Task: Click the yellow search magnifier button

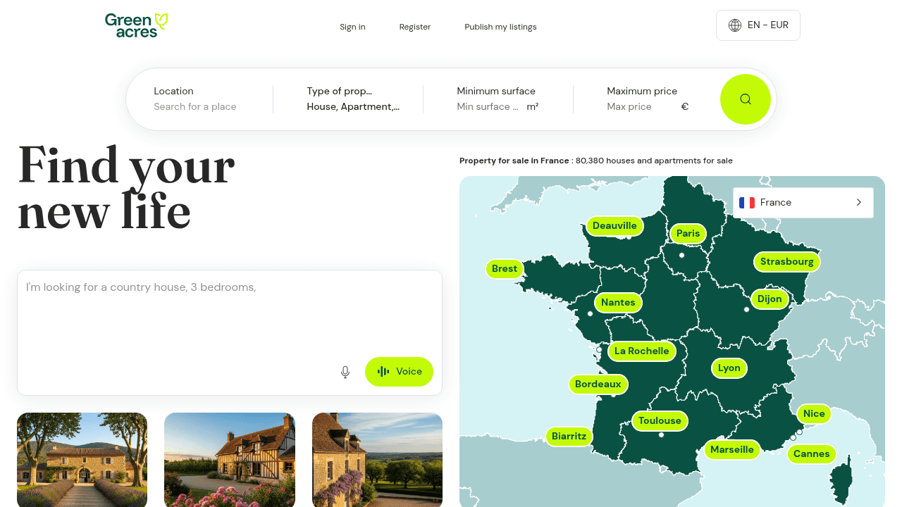Action: click(x=746, y=99)
